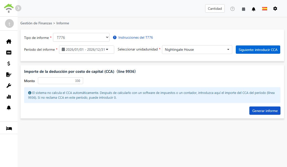
Task: Click Gestión de Finanzas breadcrumb
Action: pyautogui.click(x=36, y=23)
